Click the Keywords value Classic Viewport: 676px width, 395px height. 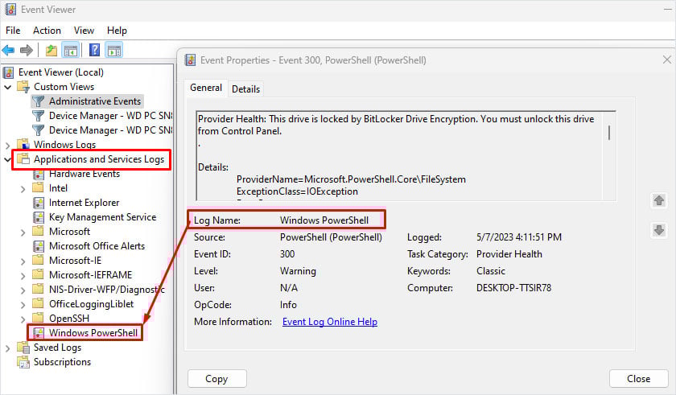tap(491, 271)
